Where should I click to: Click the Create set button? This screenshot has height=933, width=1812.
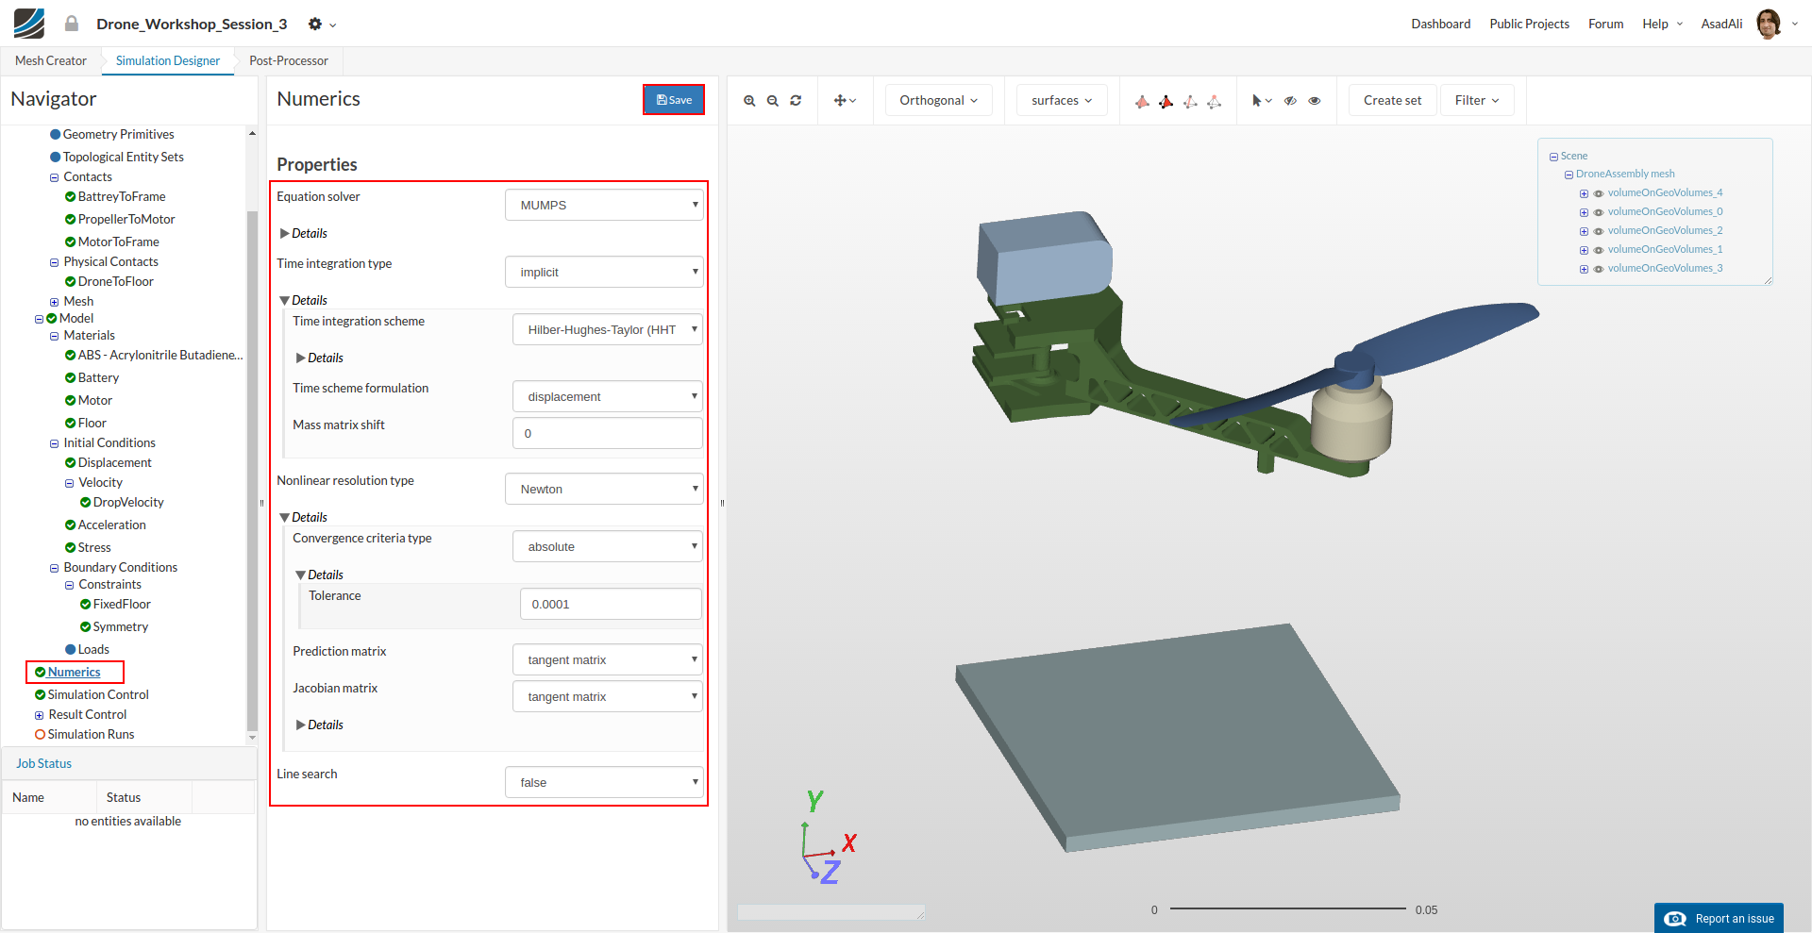tap(1392, 100)
